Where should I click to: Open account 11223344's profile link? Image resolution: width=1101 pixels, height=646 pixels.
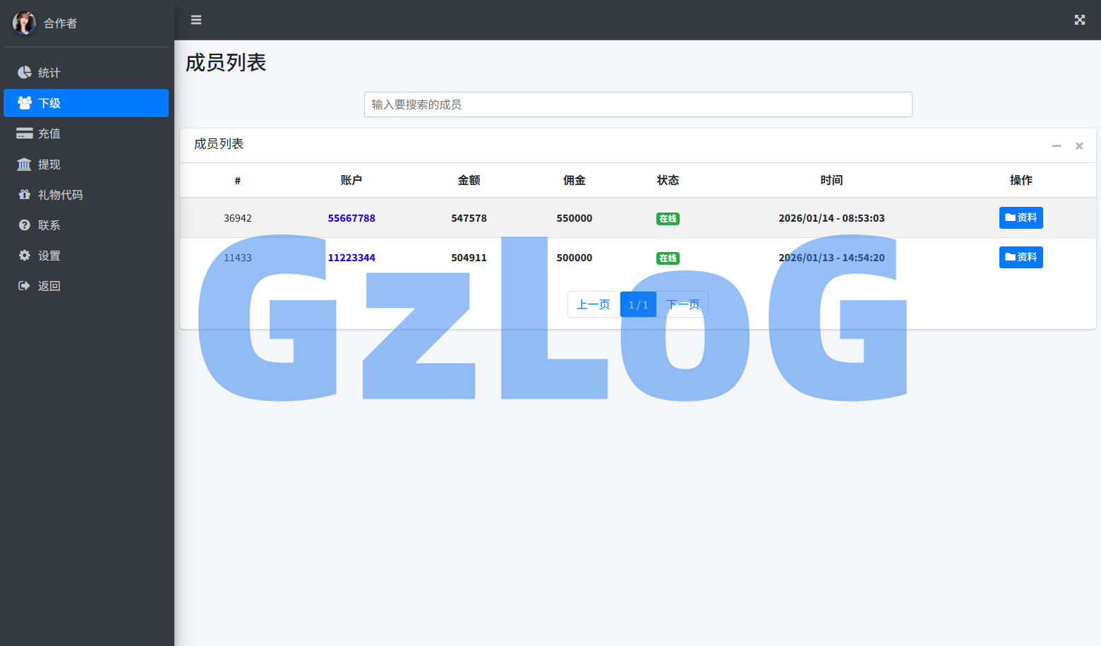point(351,257)
